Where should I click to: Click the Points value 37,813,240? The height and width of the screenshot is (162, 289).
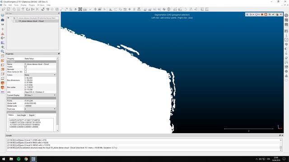(x=28, y=101)
